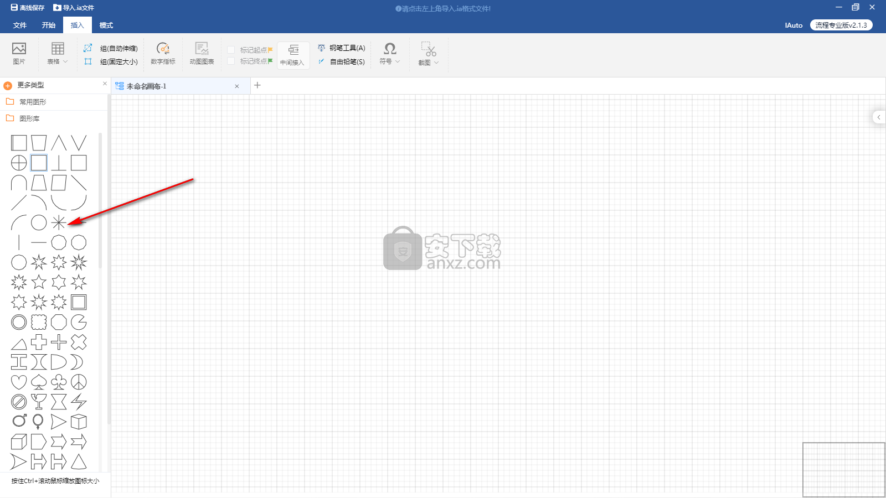Insert a picture with the 图片 icon

[x=19, y=54]
